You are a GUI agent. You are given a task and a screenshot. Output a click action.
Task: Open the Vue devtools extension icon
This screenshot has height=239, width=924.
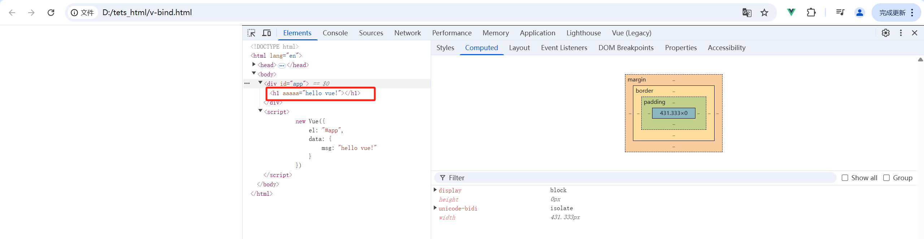tap(791, 12)
